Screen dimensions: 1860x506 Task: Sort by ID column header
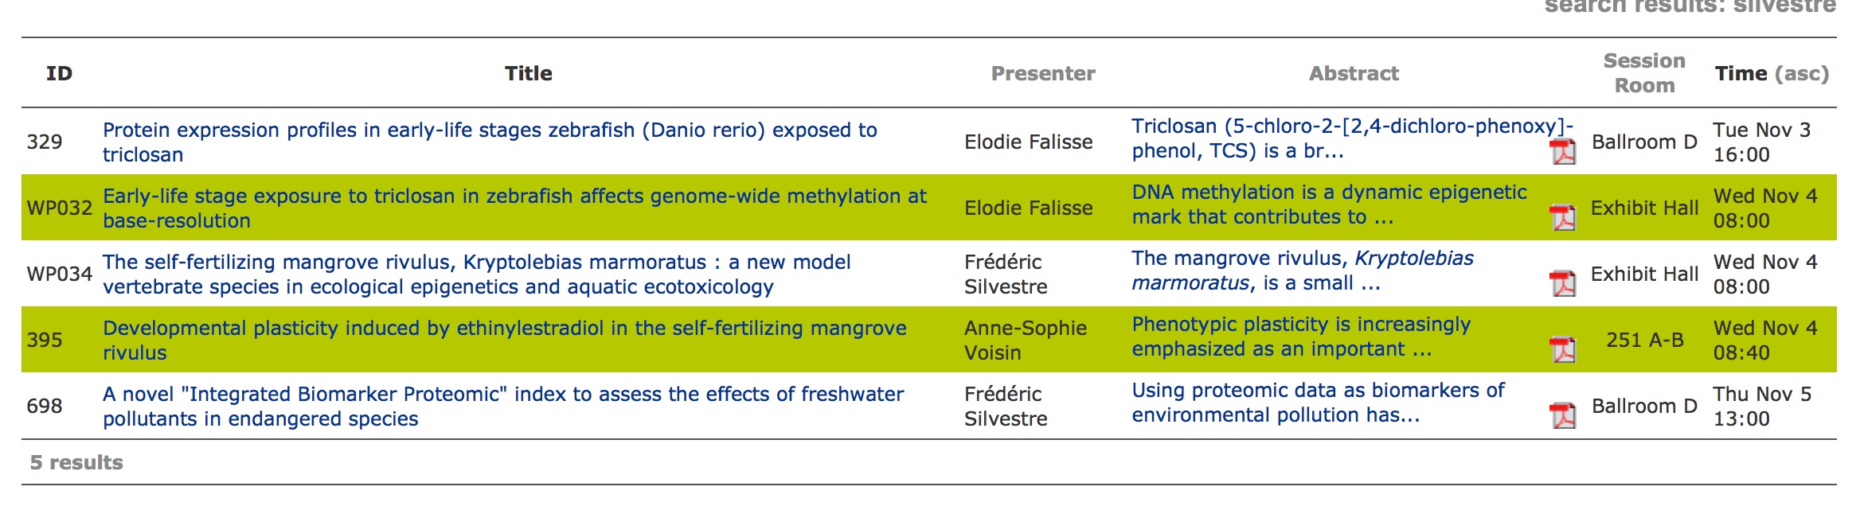tap(59, 74)
